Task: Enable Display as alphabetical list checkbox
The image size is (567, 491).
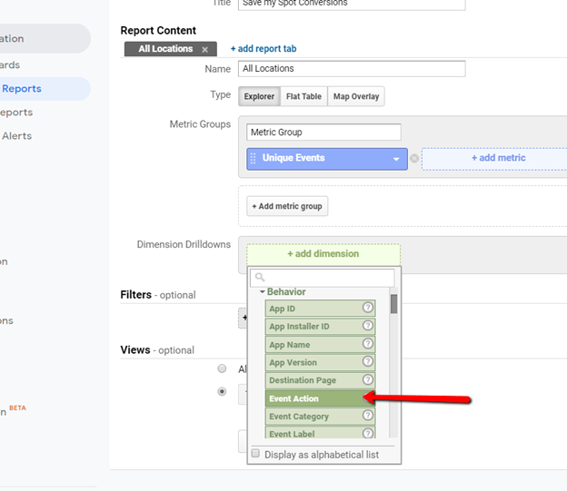Action: tap(255, 454)
